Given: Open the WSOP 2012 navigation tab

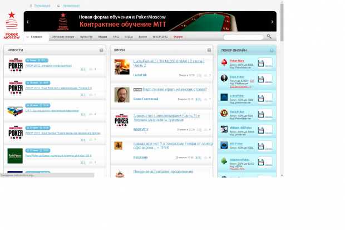Looking at the screenshot, I should point(160,37).
